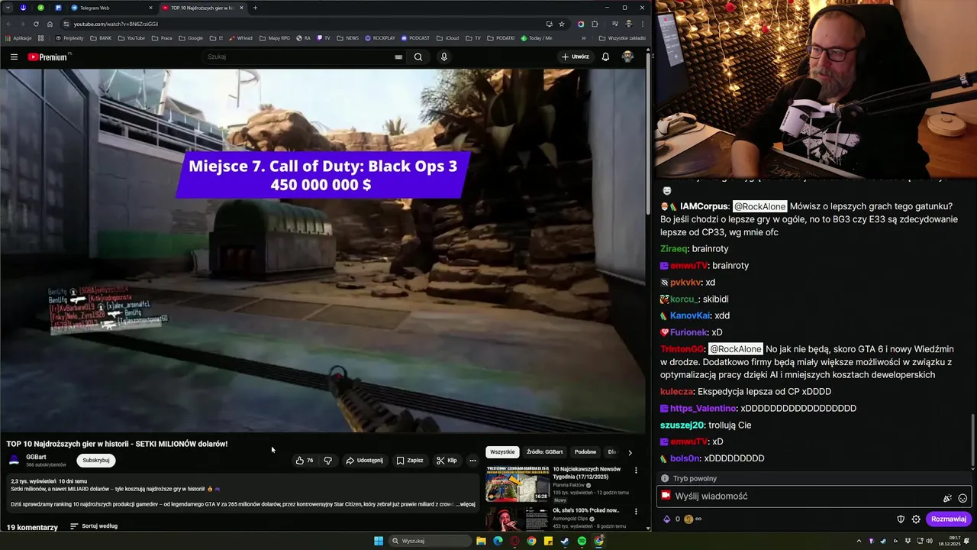
Task: Select the TOP 10 Najdroższych gier tab
Action: (x=202, y=8)
